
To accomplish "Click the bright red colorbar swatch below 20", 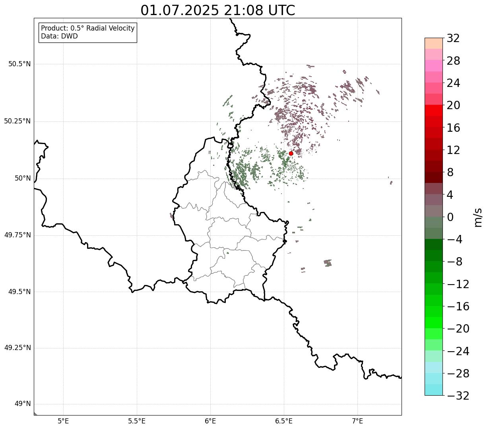I will click(x=434, y=110).
